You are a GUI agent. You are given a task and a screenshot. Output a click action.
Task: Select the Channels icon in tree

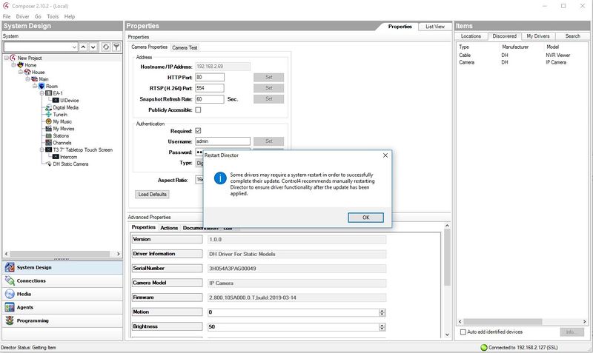coord(49,143)
